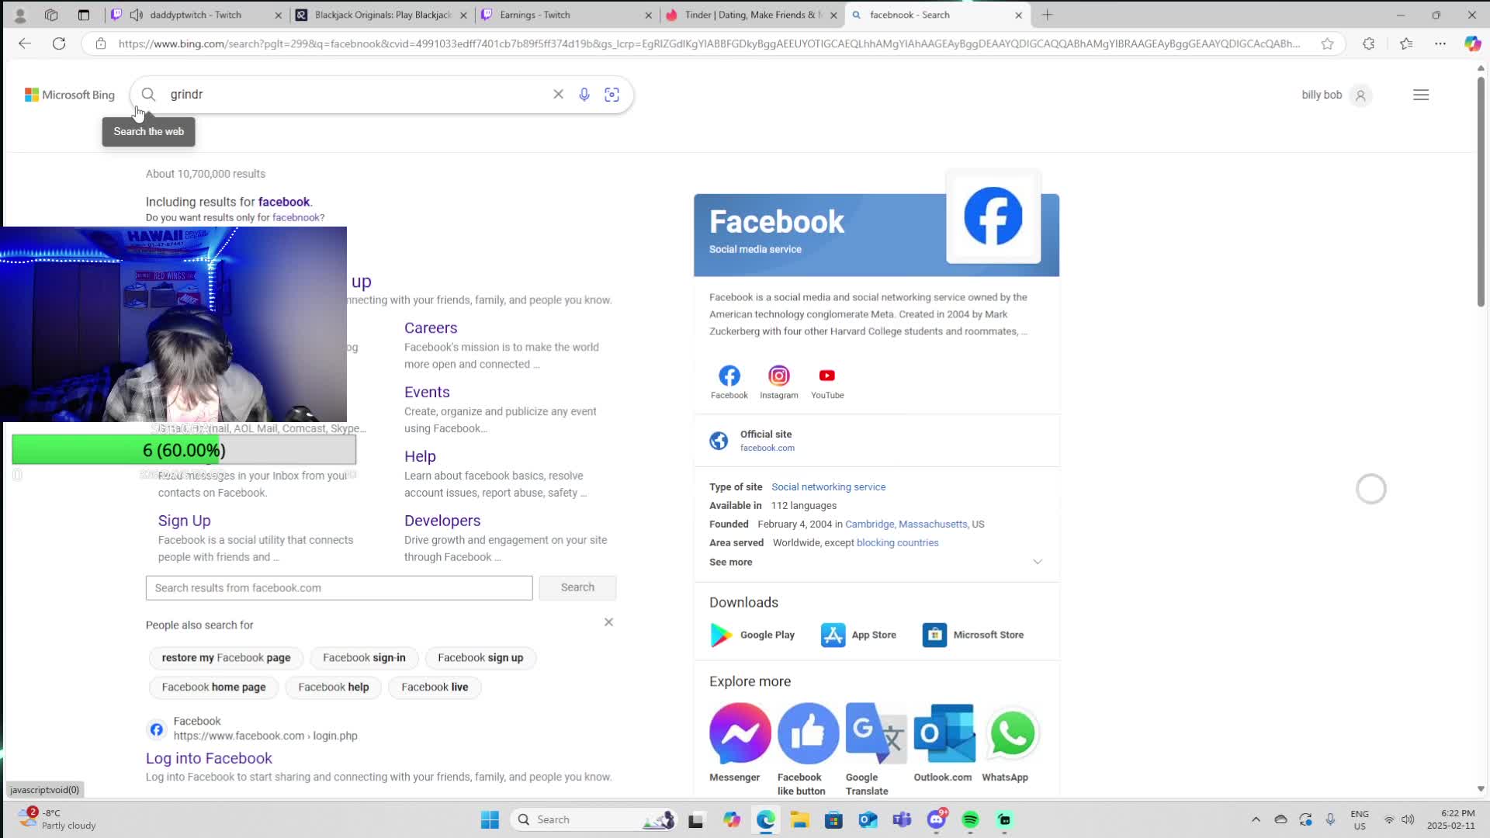
Task: Click the browser address bar
Action: point(708,43)
